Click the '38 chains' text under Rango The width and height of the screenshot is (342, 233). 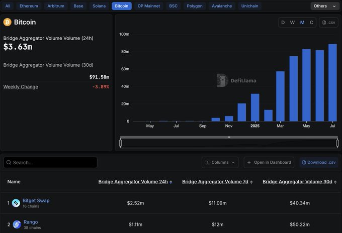coord(32,227)
